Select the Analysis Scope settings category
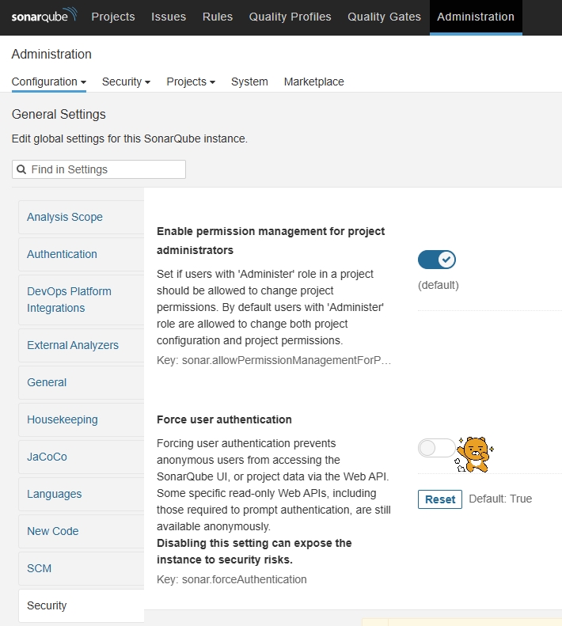This screenshot has width=562, height=626. [x=81, y=217]
